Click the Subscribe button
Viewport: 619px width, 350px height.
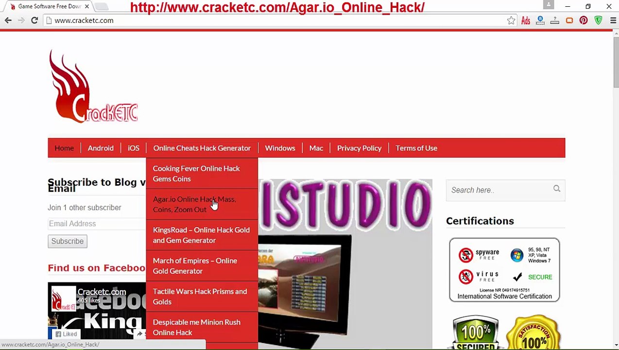coord(68,241)
